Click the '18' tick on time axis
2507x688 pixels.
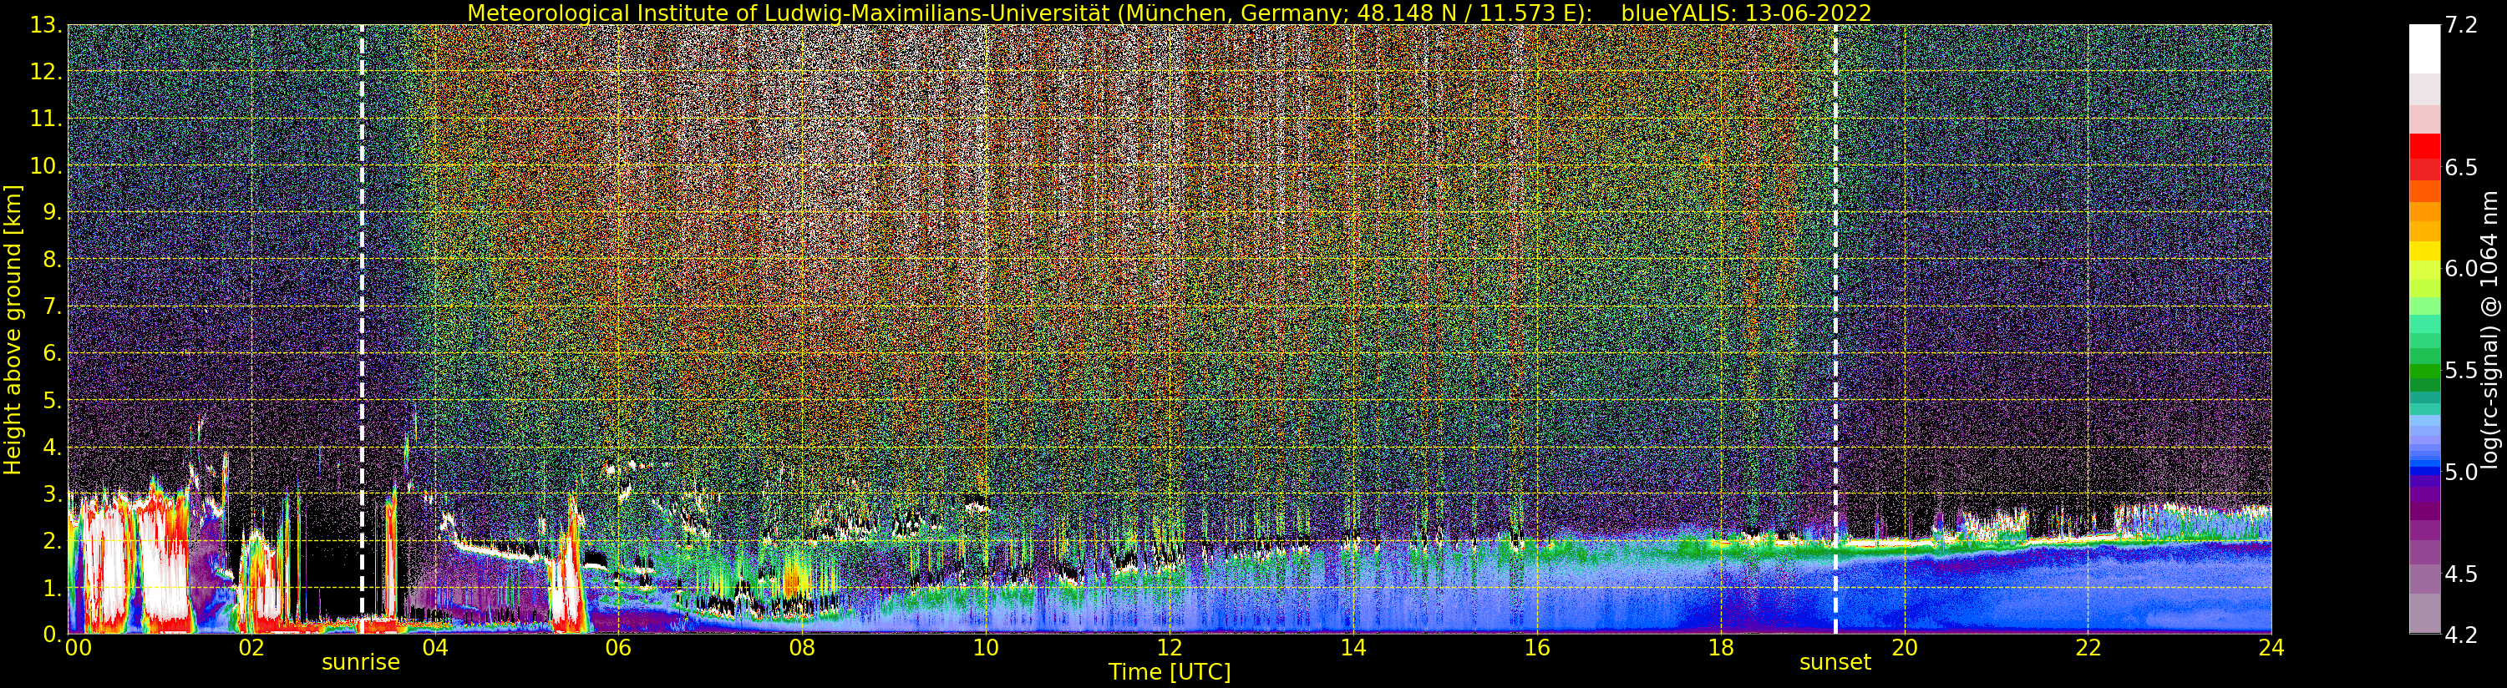tap(1721, 647)
